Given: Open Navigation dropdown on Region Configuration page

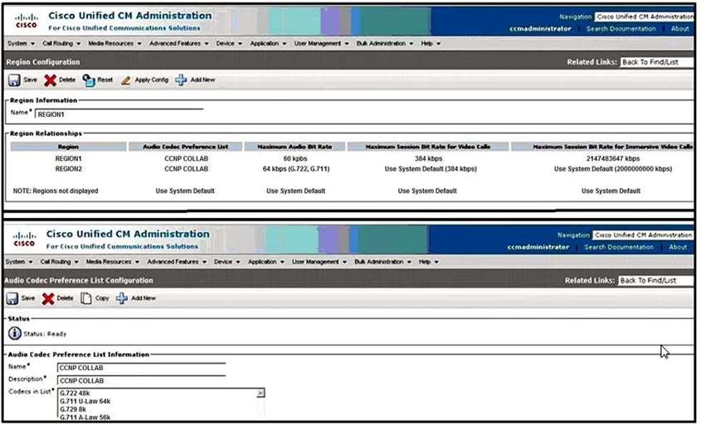Looking at the screenshot, I should [644, 17].
